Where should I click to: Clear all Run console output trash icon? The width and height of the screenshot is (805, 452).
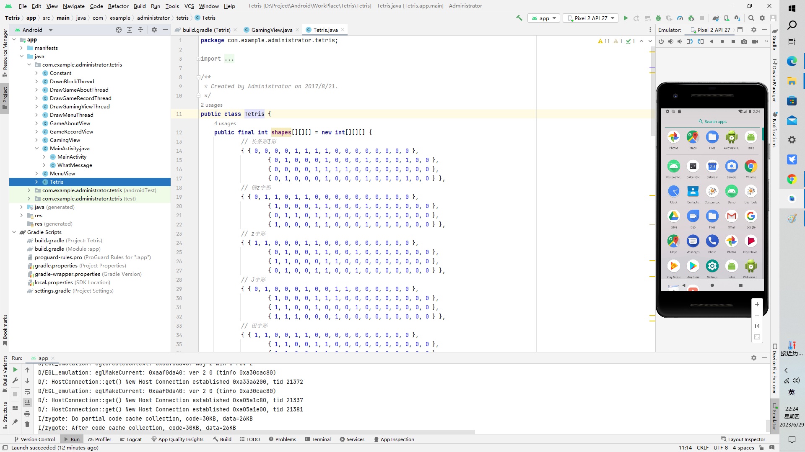pyautogui.click(x=27, y=424)
